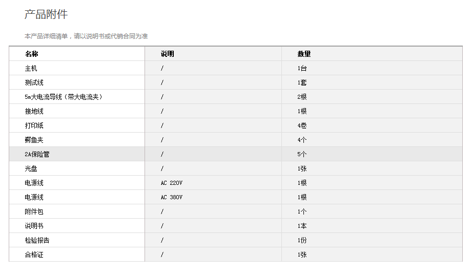Select the AC 380V description cell

[x=172, y=197]
